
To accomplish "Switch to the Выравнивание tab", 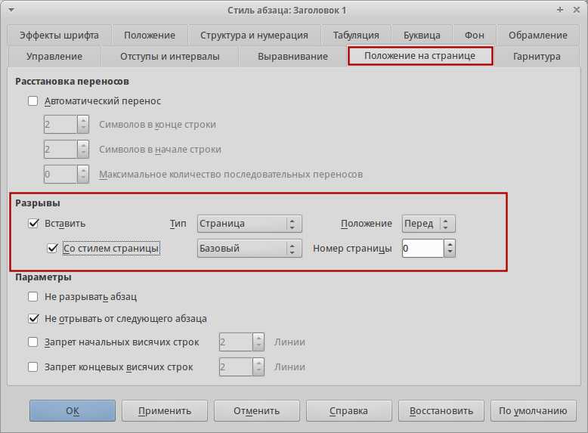I will [292, 57].
